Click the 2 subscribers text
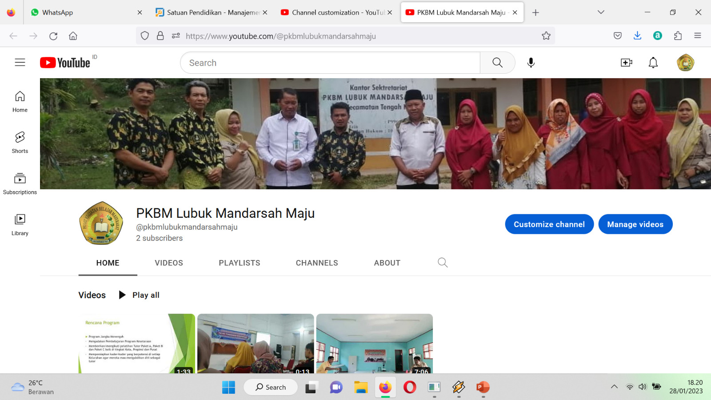The height and width of the screenshot is (400, 711). [160, 238]
